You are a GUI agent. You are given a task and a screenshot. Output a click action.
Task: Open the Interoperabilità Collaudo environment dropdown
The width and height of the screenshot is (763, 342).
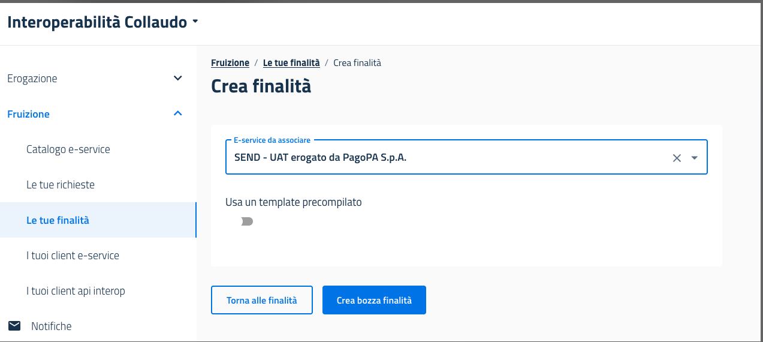[x=195, y=23]
